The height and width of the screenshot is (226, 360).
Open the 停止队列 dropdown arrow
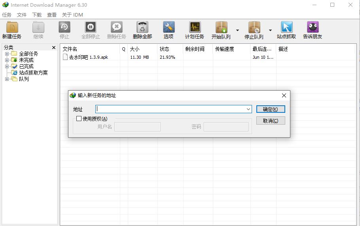[x=270, y=30]
